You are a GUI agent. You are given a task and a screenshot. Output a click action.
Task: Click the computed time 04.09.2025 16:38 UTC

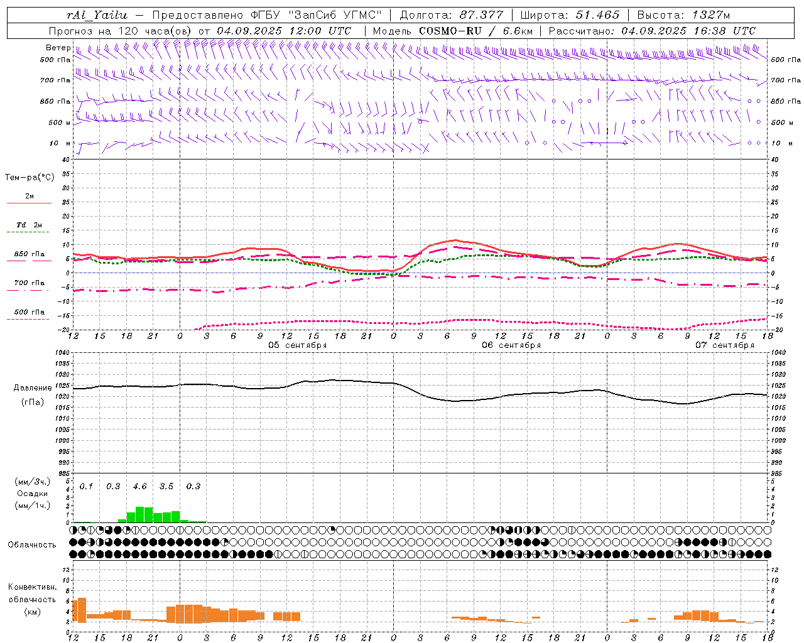[x=688, y=31]
